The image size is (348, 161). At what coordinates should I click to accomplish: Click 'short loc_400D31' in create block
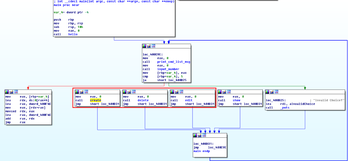(x=105, y=104)
